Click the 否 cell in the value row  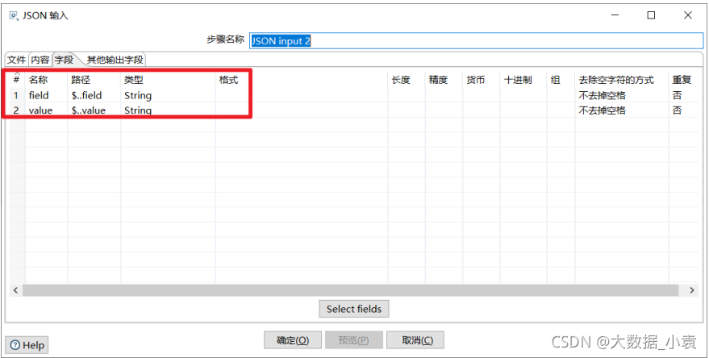click(x=683, y=110)
